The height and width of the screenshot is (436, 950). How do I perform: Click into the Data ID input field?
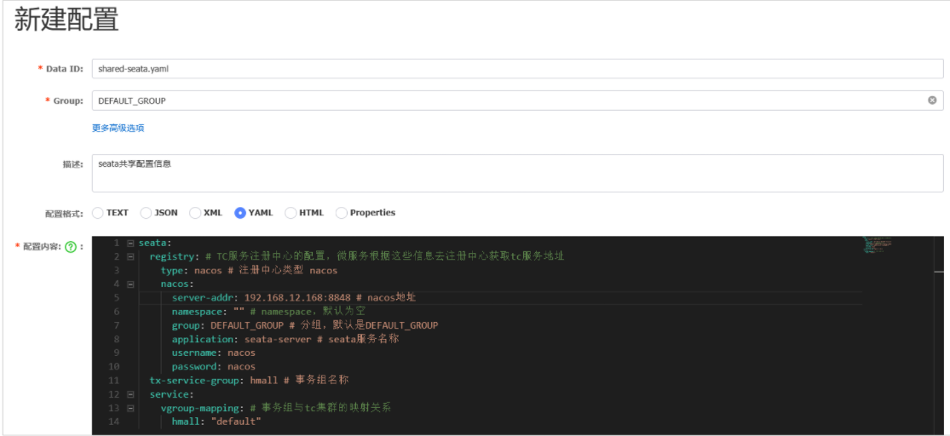coord(517,69)
